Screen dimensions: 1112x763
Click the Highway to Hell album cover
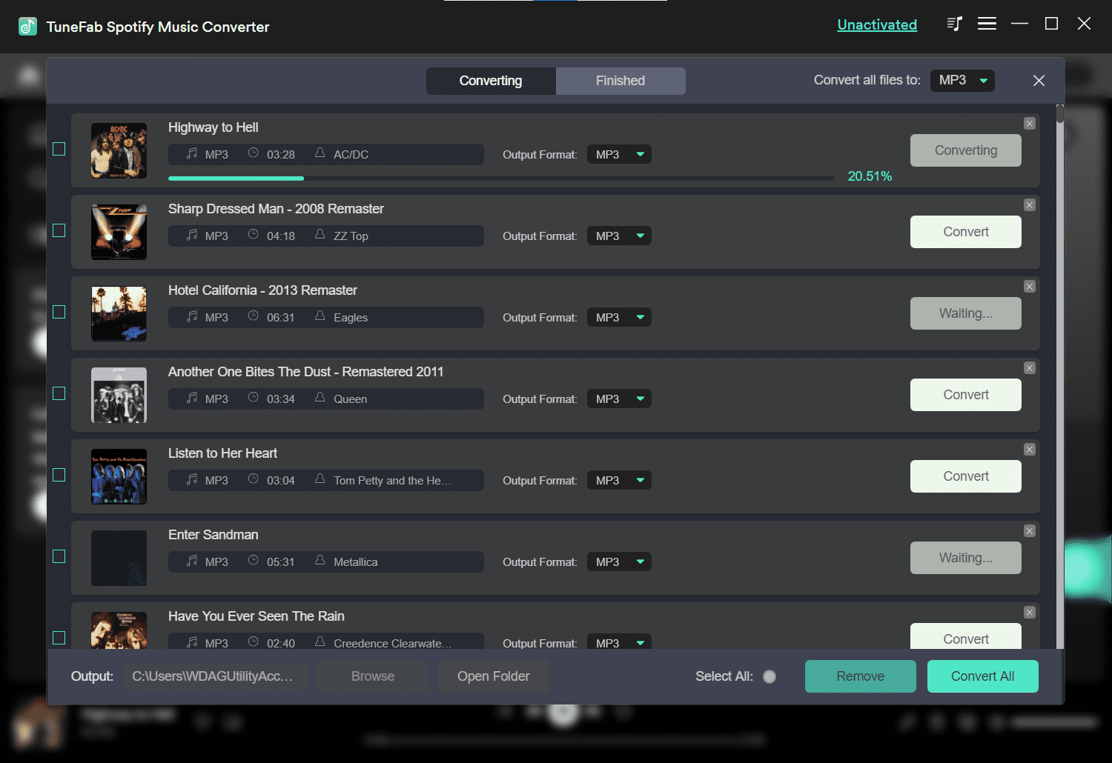(119, 150)
